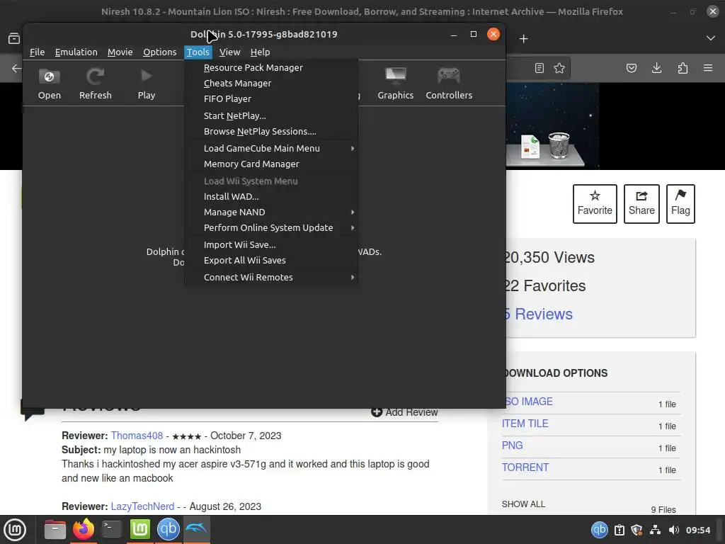This screenshot has width=725, height=544.
Task: Choose Start NetPlay...
Action: pyautogui.click(x=271, y=115)
